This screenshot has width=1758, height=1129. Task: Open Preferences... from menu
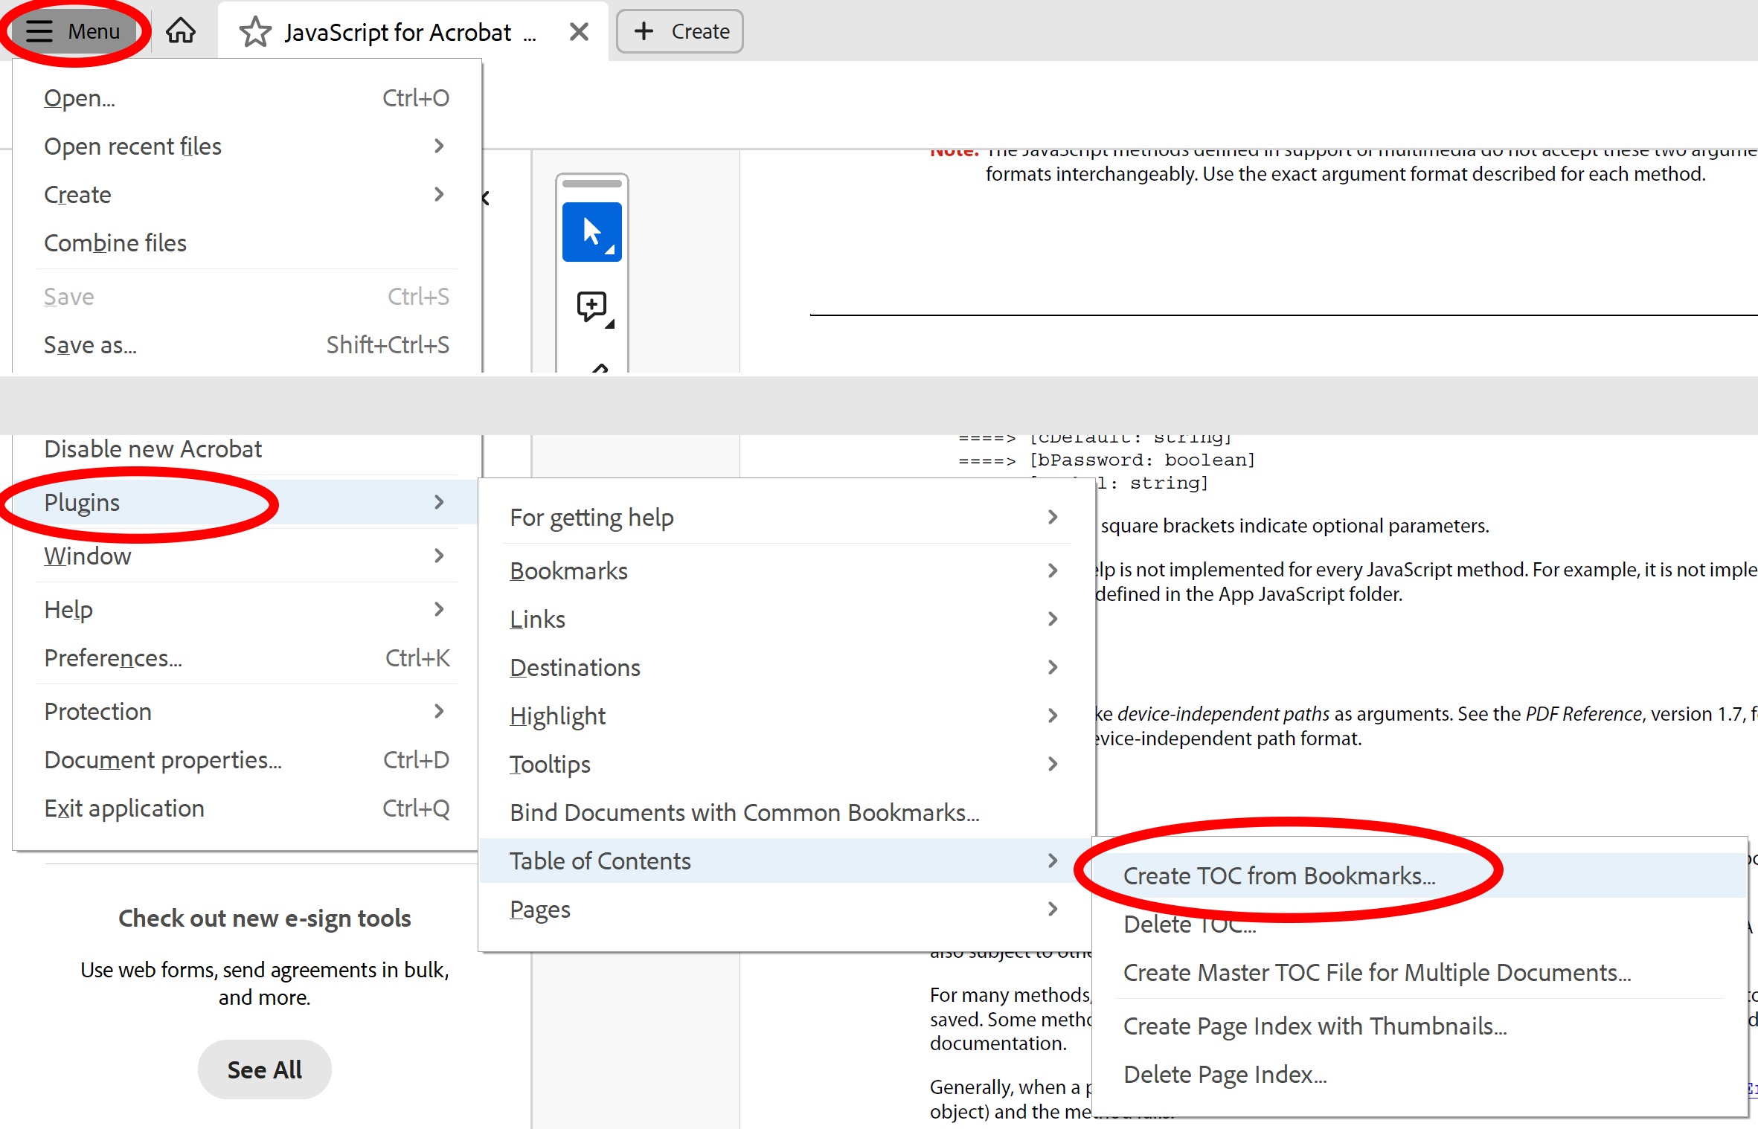(x=246, y=657)
